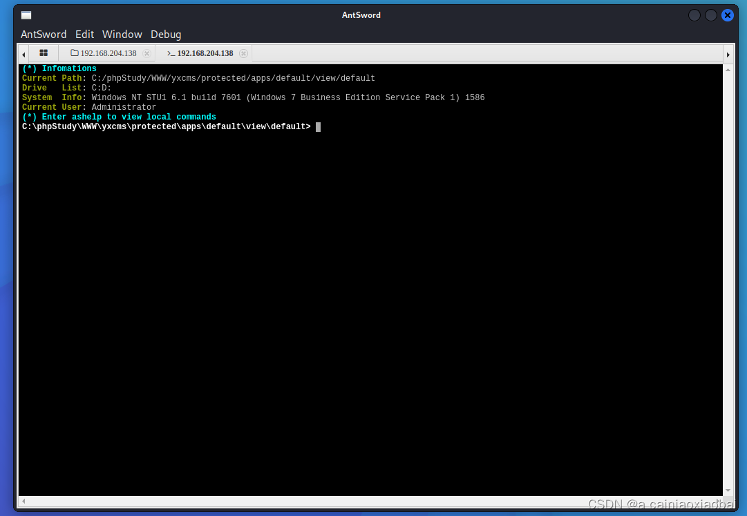Click the Current User Administrator text
Image resolution: width=747 pixels, height=516 pixels.
89,107
